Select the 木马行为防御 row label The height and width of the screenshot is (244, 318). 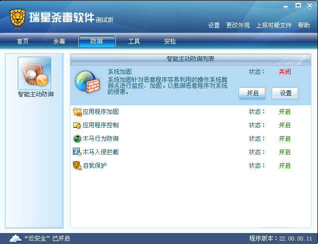click(101, 139)
